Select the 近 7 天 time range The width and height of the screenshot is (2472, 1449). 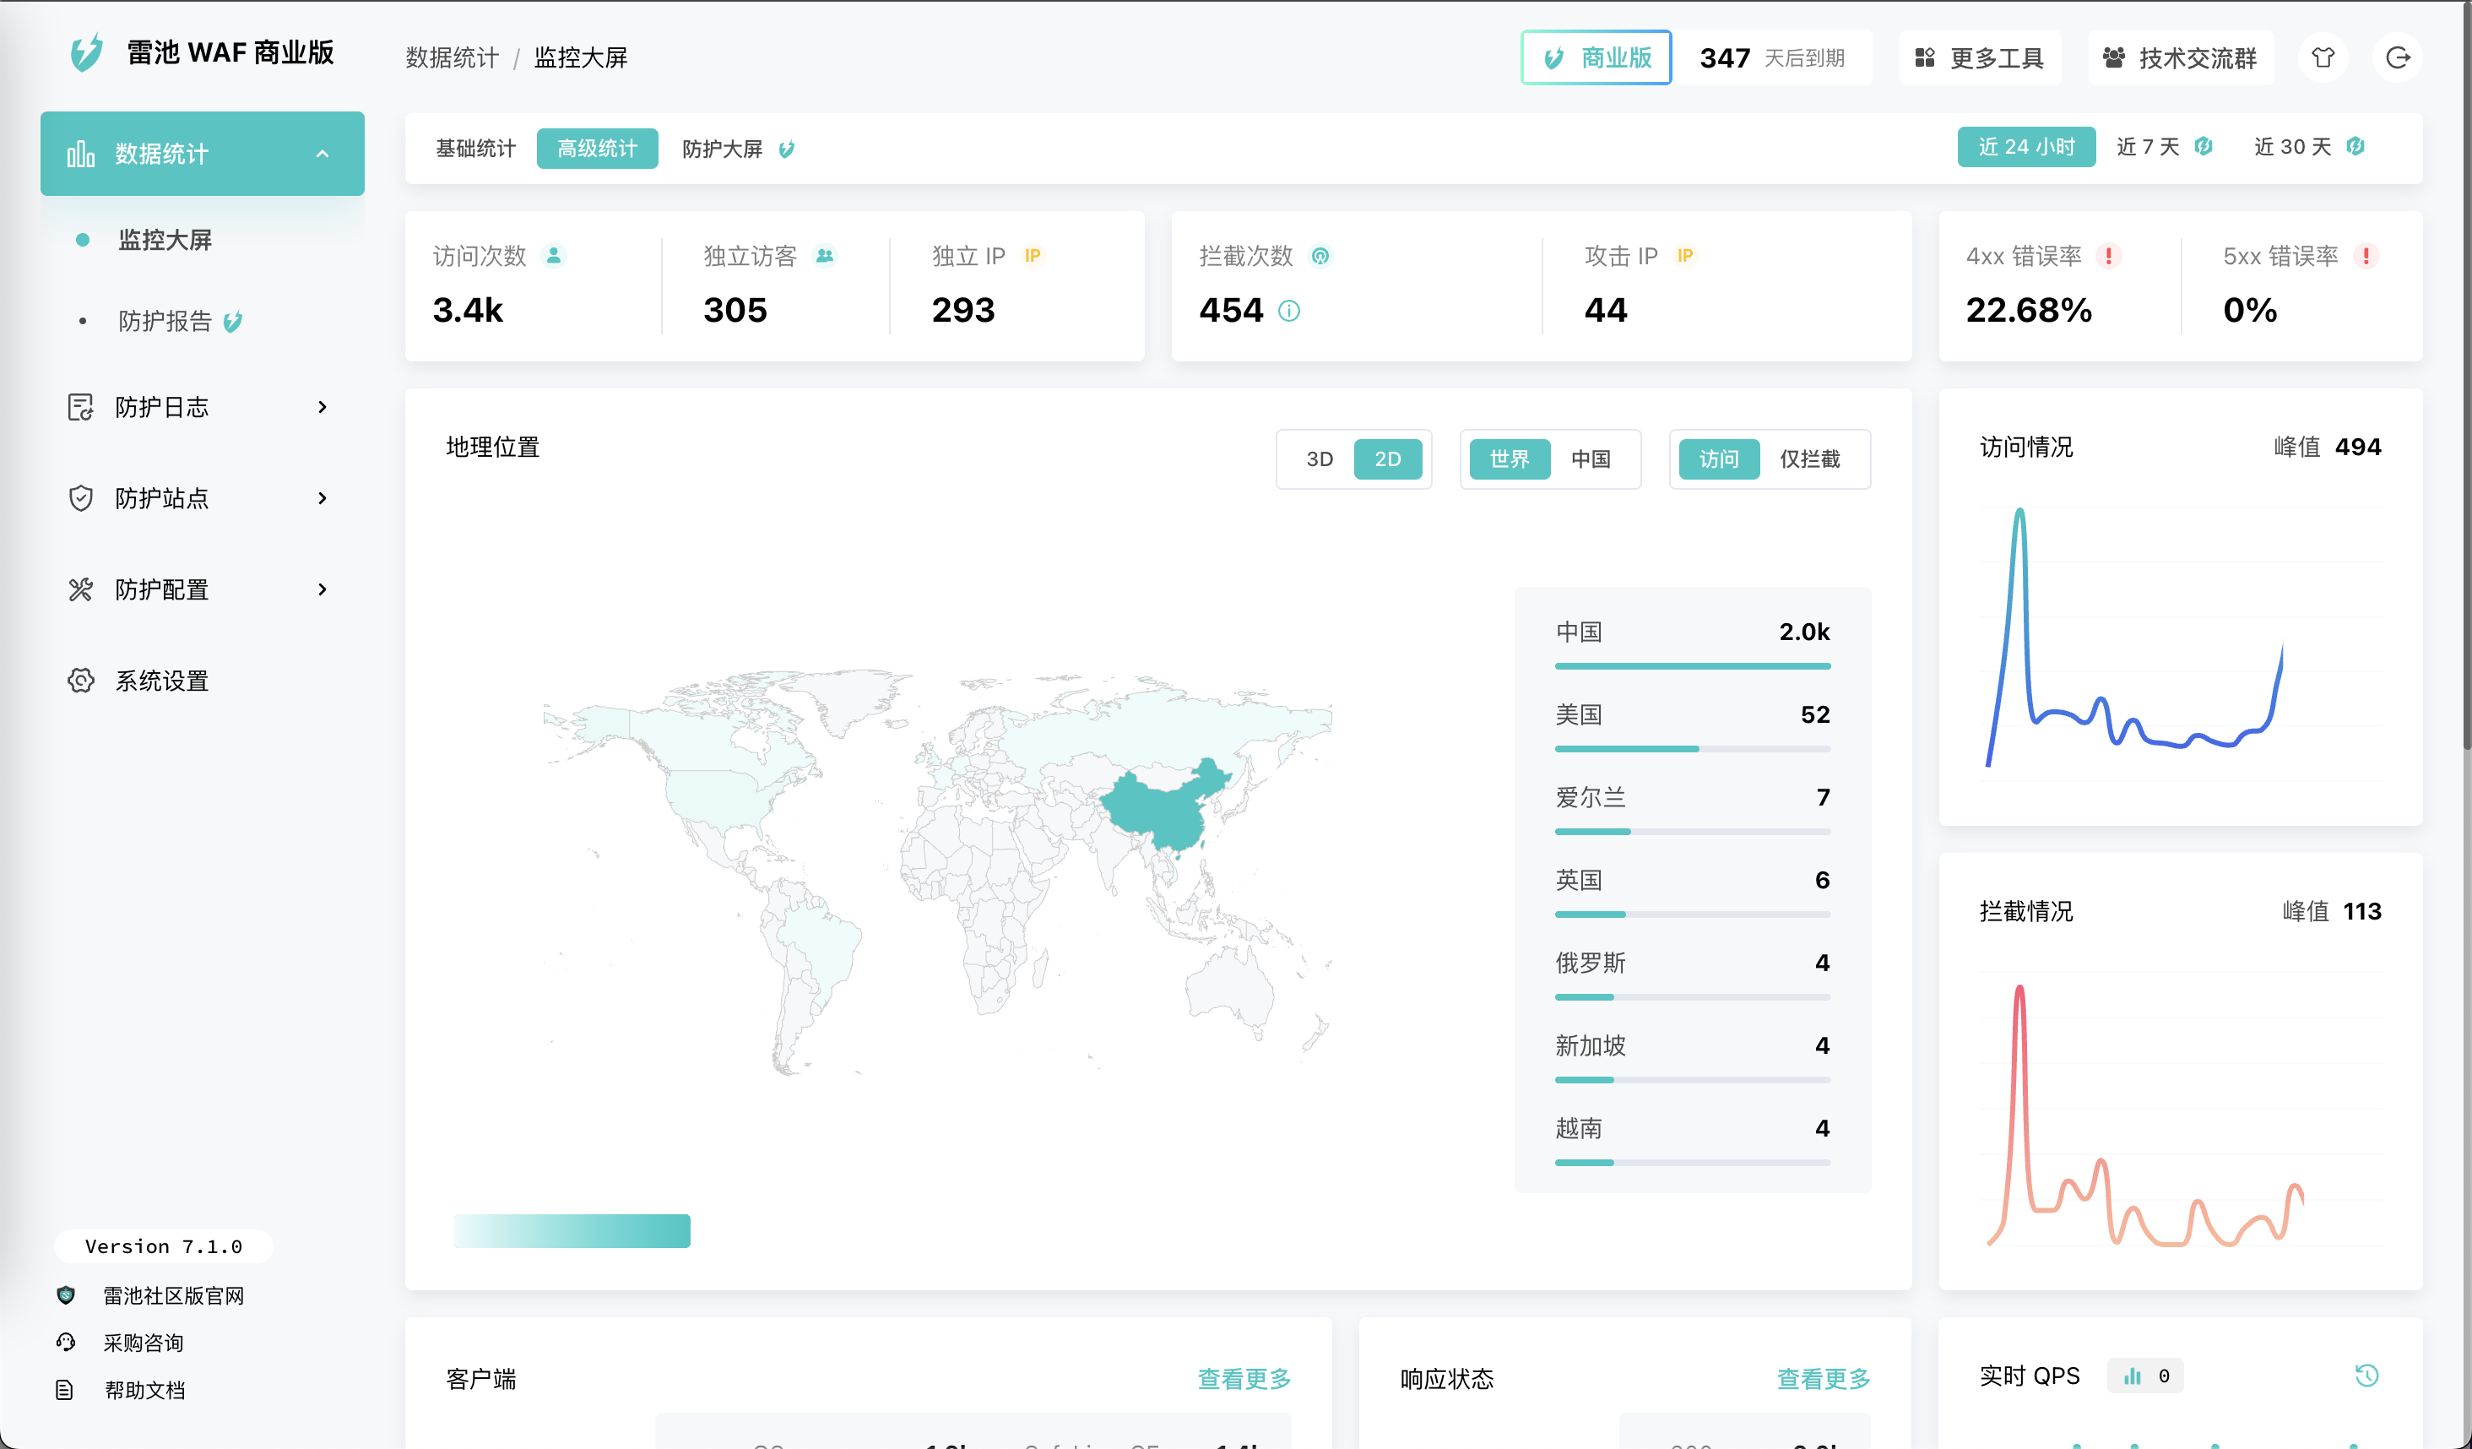(2147, 147)
